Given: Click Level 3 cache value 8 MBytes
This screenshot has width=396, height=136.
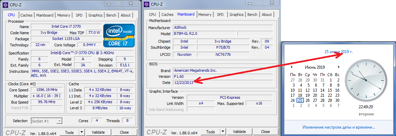Looking at the screenshot, I should [100, 108].
